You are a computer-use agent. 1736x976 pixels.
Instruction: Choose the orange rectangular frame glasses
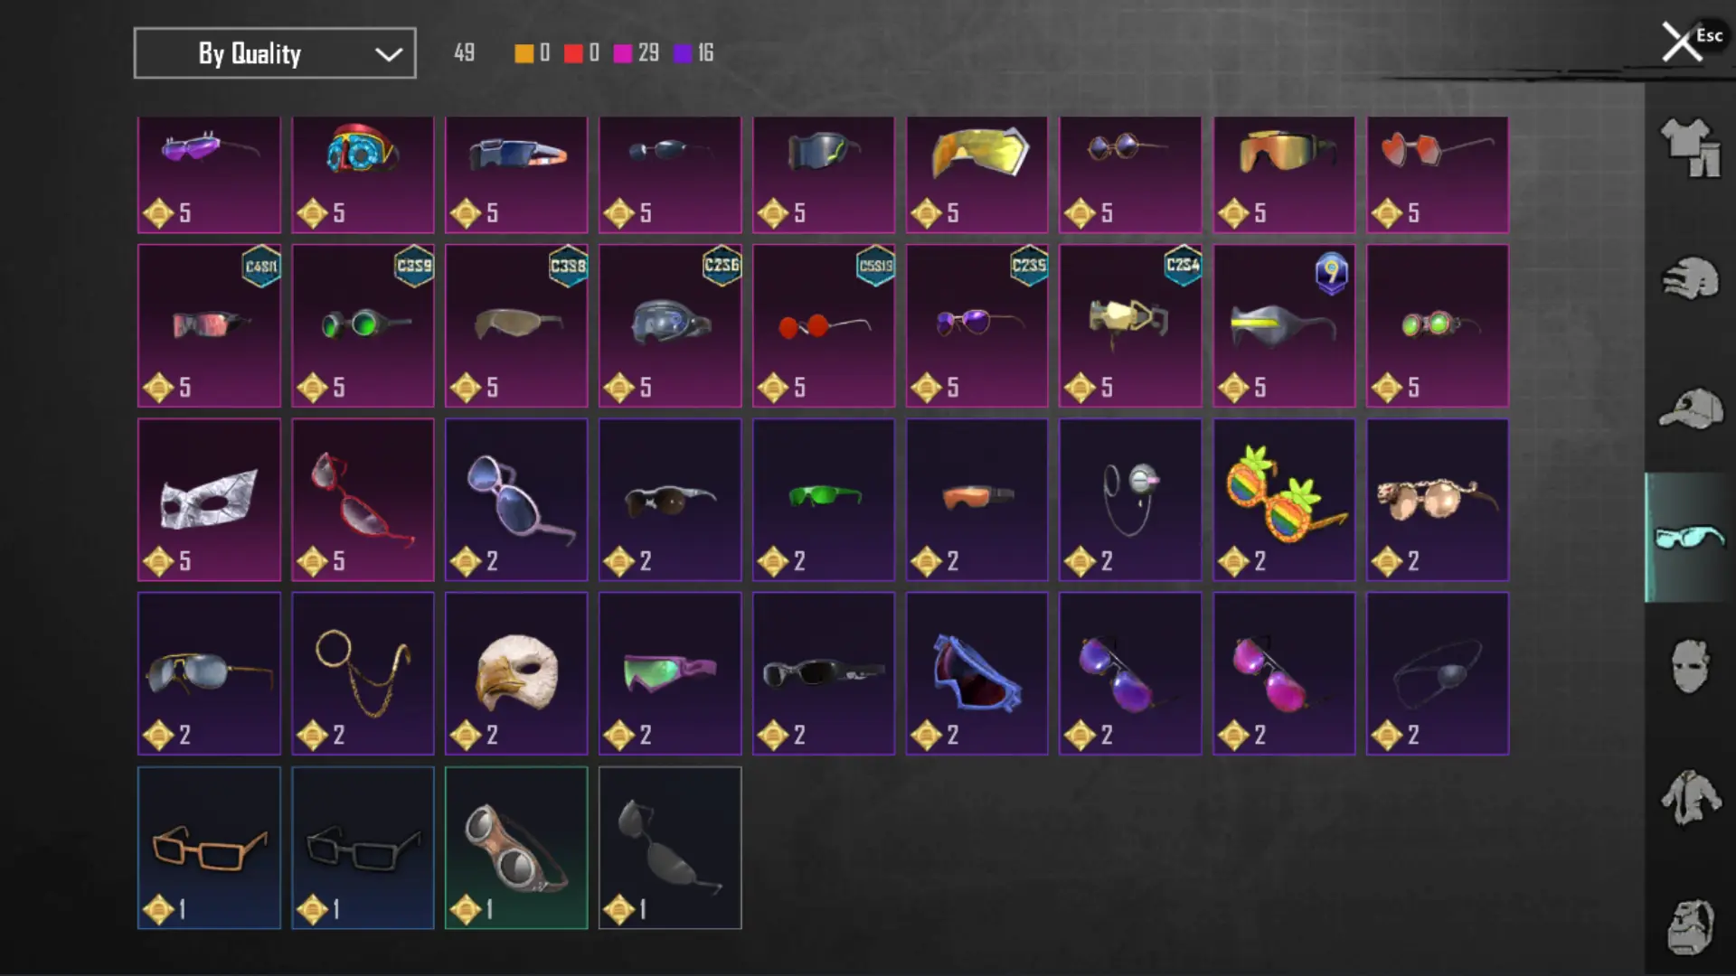(209, 848)
